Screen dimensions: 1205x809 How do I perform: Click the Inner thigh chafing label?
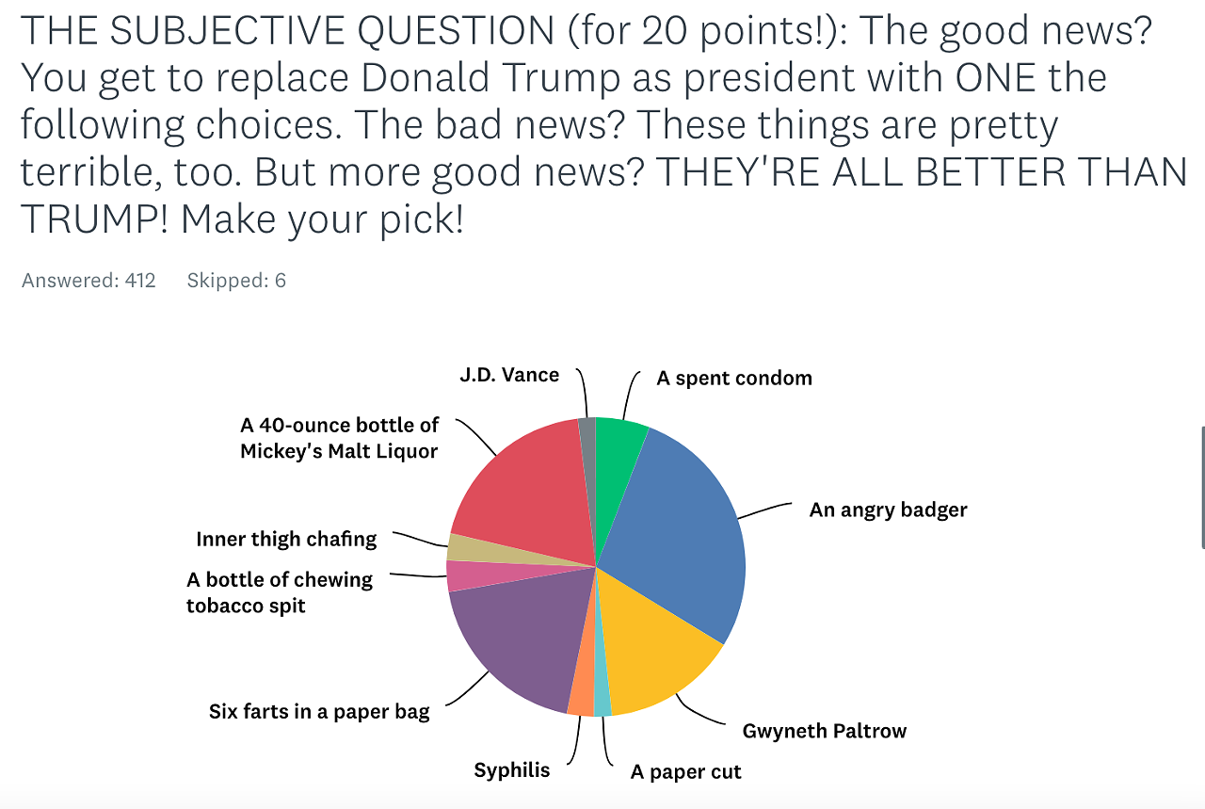(x=286, y=539)
